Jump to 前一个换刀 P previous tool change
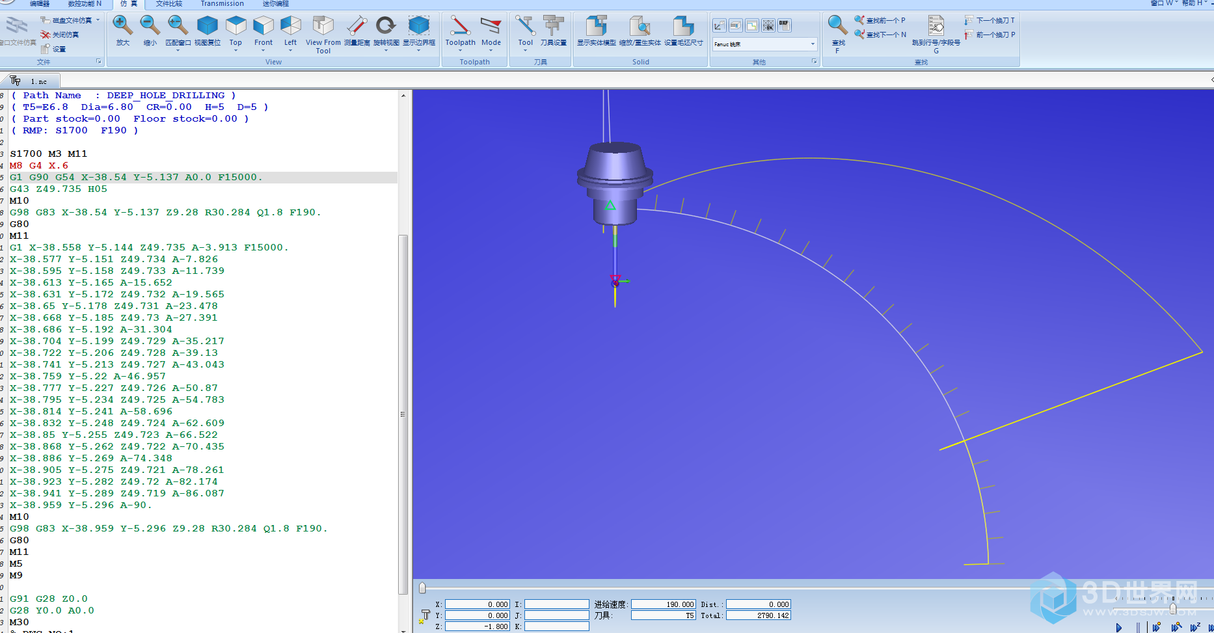This screenshot has height=633, width=1214. [x=989, y=34]
